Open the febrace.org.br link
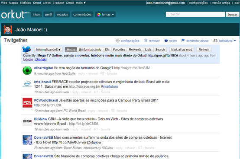Screen dimensions: 240x159 tap(84, 86)
